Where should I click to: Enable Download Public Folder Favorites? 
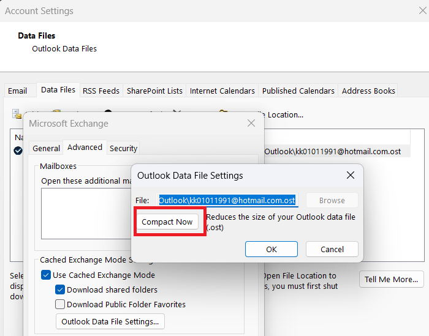[60, 304]
